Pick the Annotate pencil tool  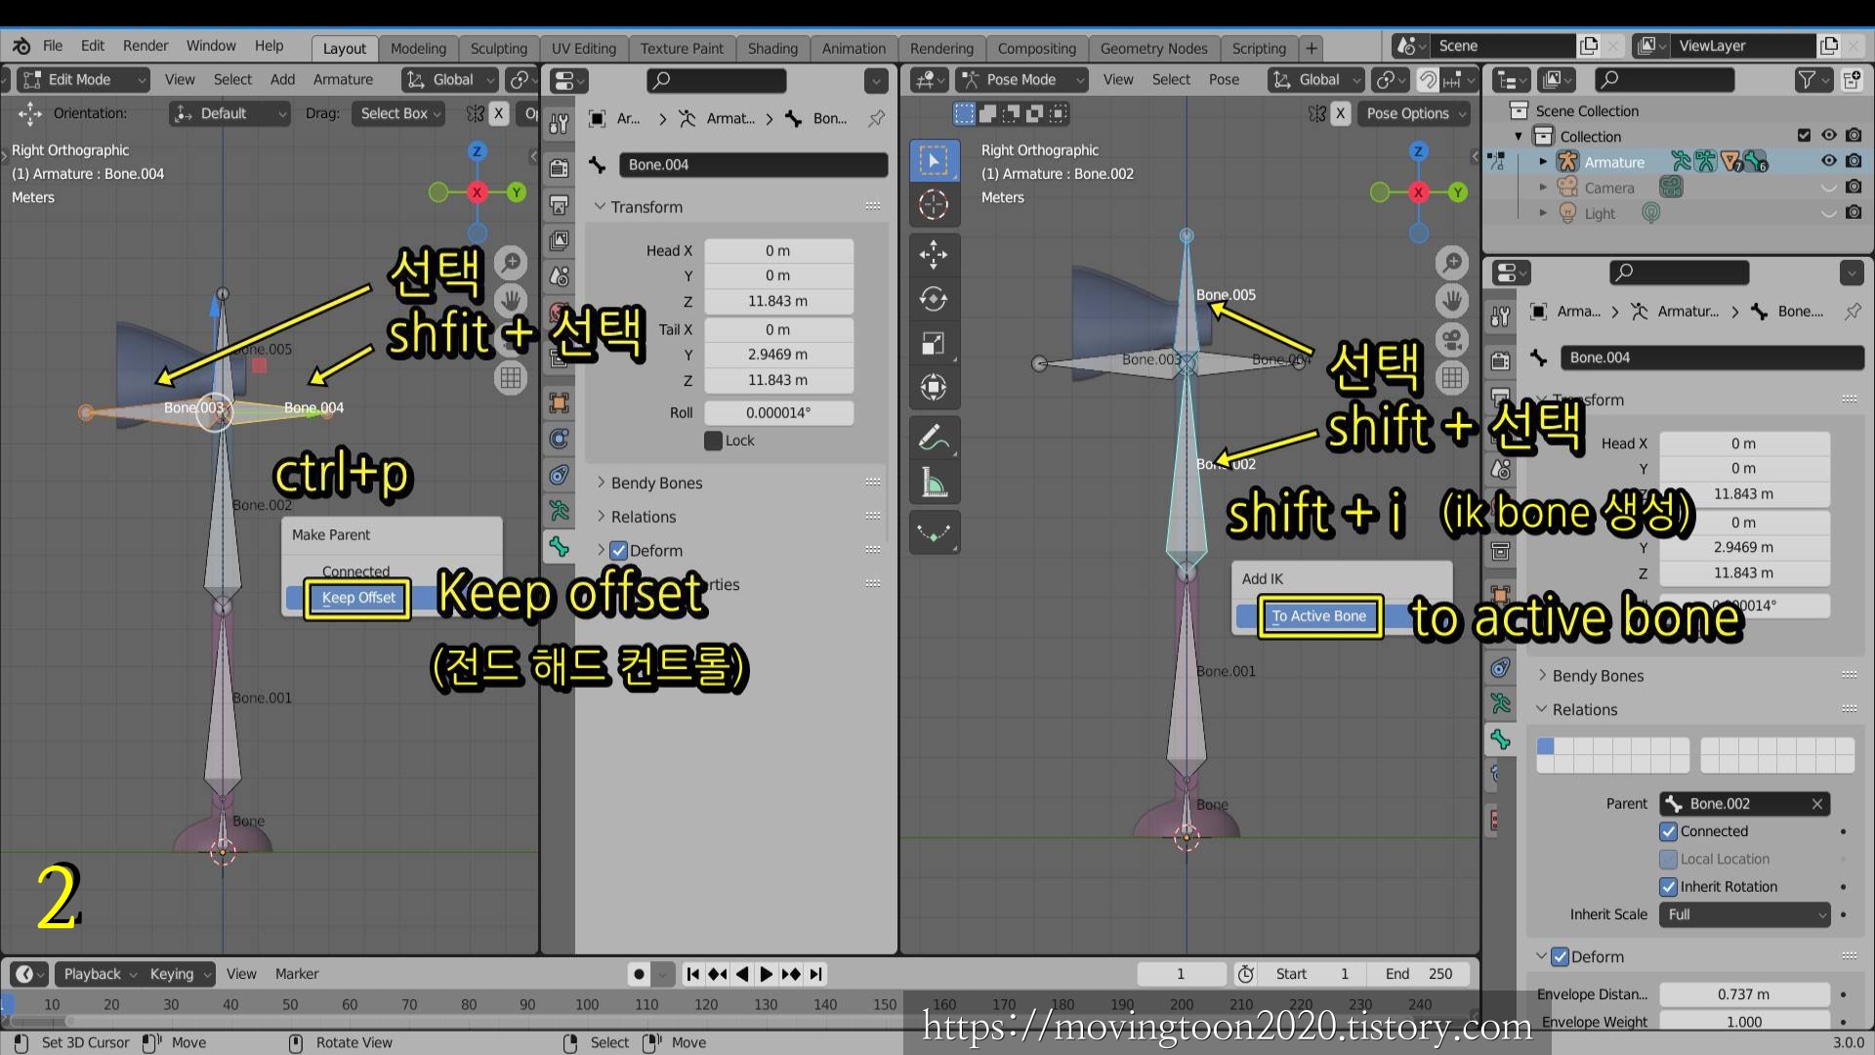pos(934,438)
